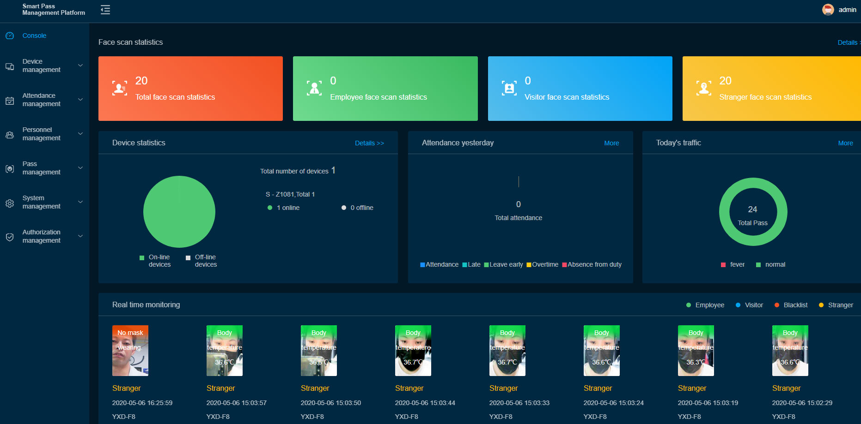Screen dimensions: 861x424
Task: Open the System management gear icon
Action: pyautogui.click(x=10, y=203)
